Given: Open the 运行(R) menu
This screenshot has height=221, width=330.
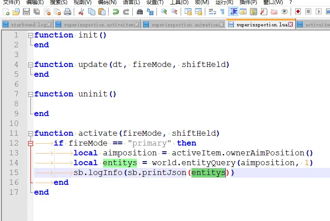Looking at the screenshot, I should pos(224,2).
